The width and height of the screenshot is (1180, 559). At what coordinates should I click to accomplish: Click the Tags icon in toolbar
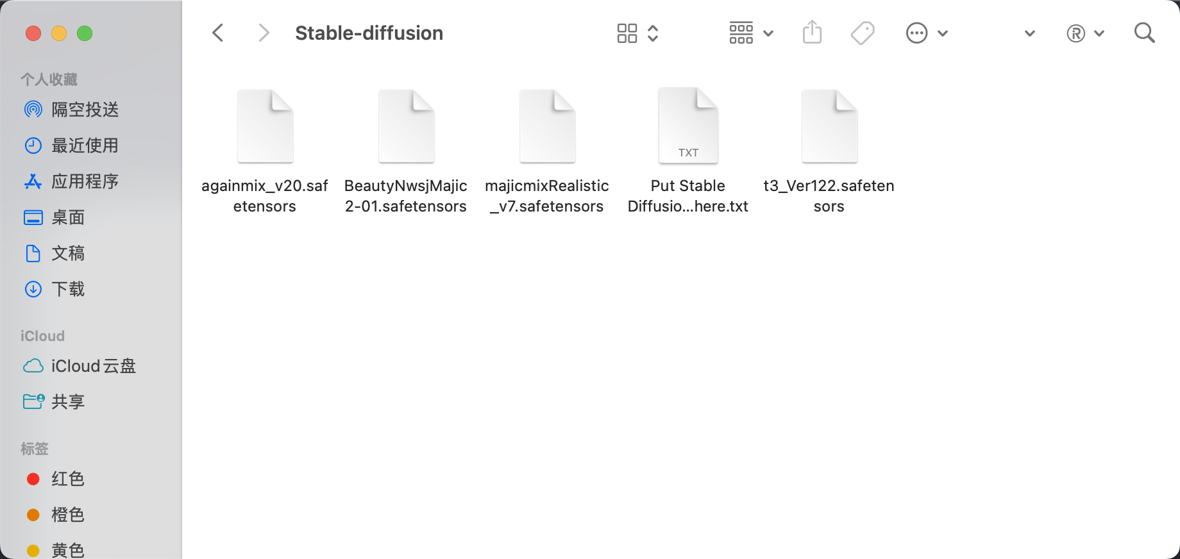862,33
